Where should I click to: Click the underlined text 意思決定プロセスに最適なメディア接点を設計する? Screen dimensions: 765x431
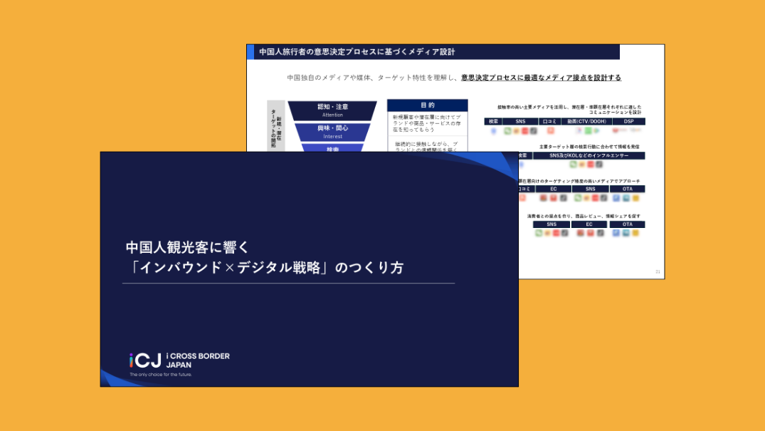click(541, 78)
